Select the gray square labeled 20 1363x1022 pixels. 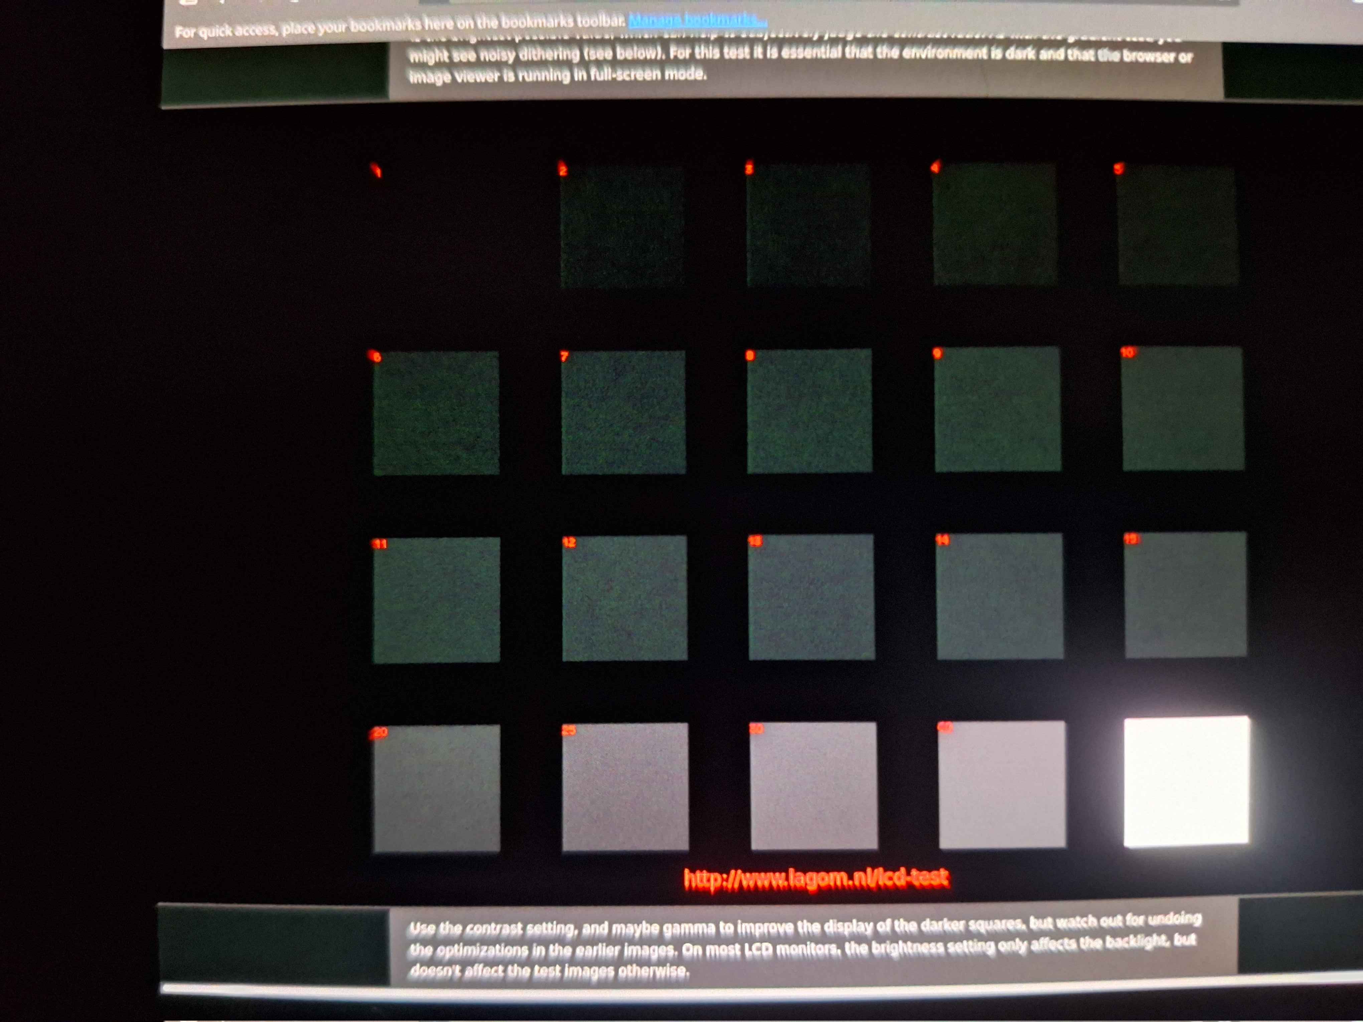(x=437, y=789)
